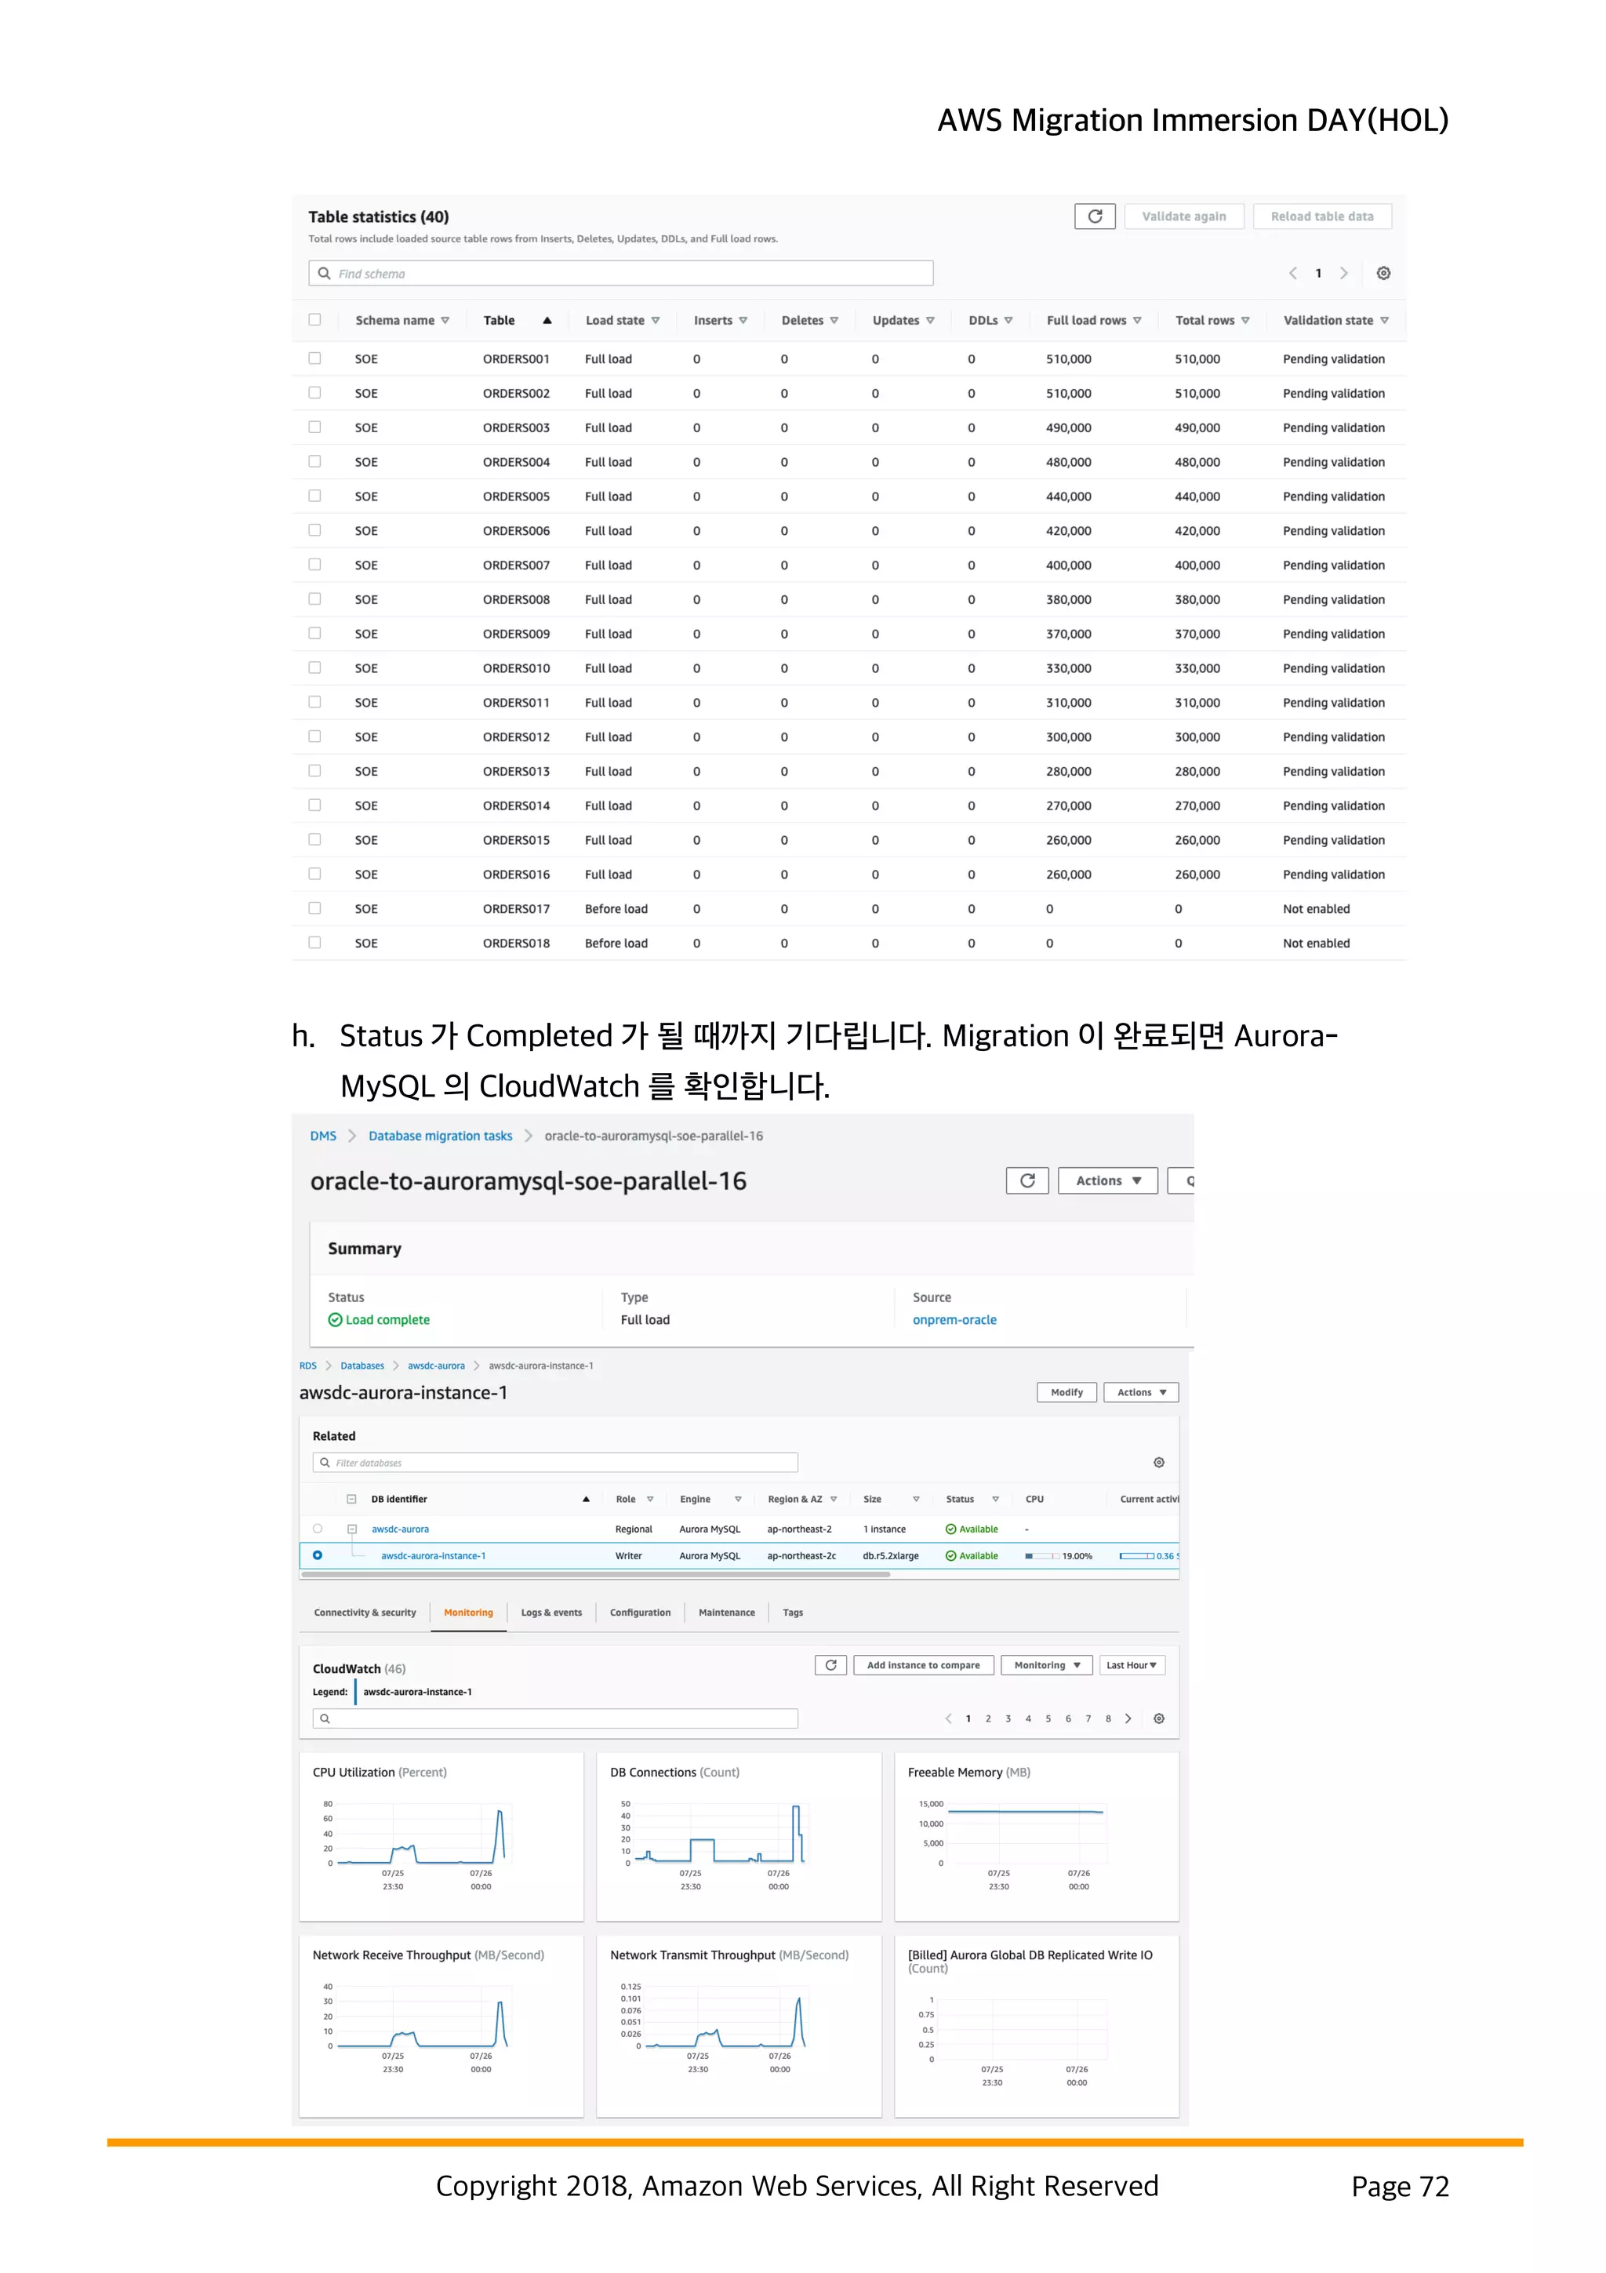Click the DMS breadcrumb link
This screenshot has height=2273, width=1606.
tap(322, 1136)
